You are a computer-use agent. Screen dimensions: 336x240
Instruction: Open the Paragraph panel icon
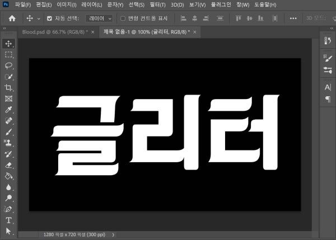click(x=328, y=99)
